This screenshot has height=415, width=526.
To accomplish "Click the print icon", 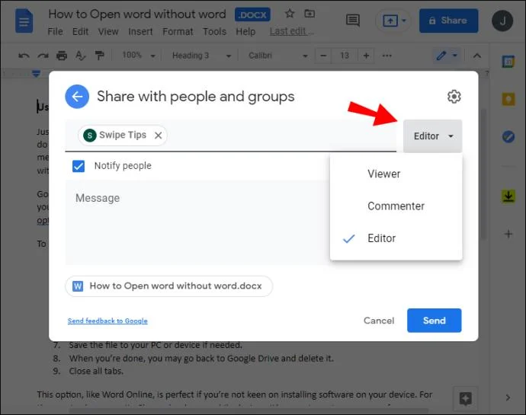I will click(62, 56).
